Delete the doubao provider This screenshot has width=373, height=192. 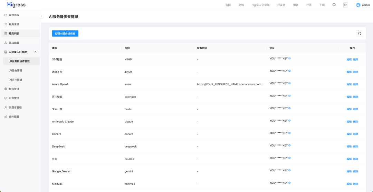(x=356, y=159)
